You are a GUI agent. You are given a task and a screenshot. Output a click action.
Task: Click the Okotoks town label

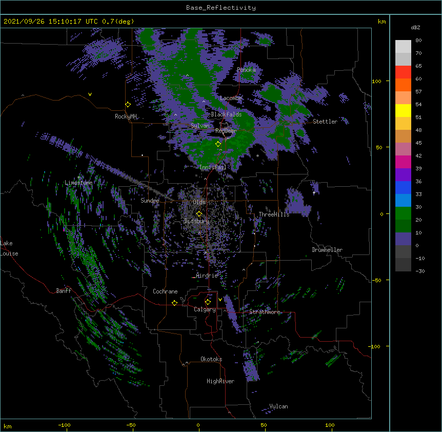click(x=211, y=359)
